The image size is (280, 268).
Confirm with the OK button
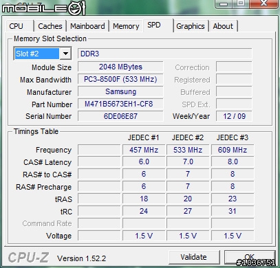(x=250, y=257)
